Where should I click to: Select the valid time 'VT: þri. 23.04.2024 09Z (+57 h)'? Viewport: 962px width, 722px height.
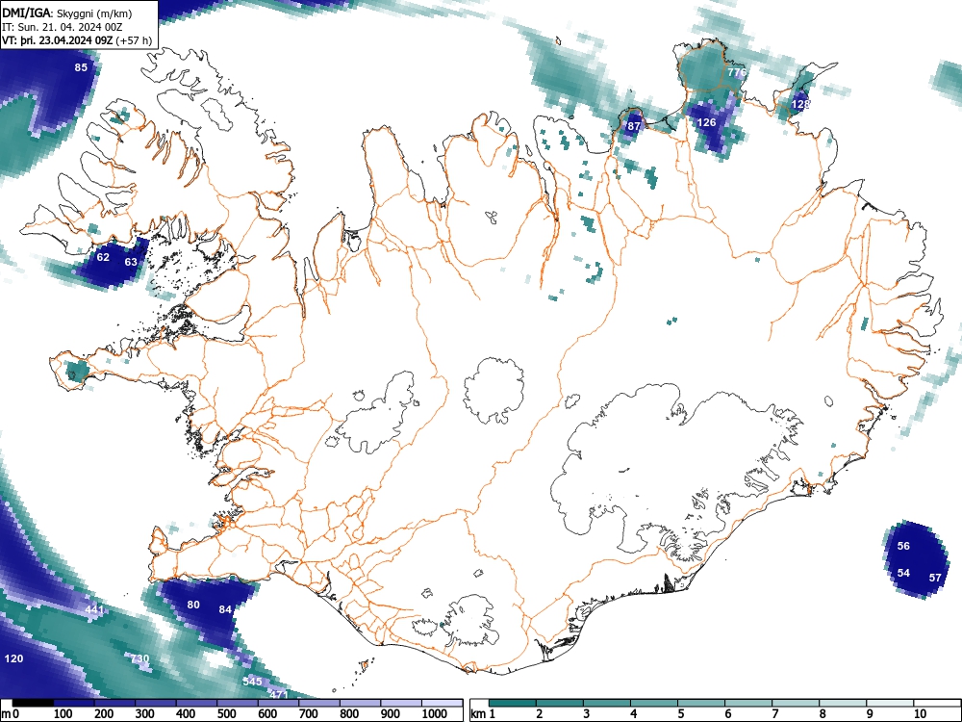pyautogui.click(x=77, y=40)
